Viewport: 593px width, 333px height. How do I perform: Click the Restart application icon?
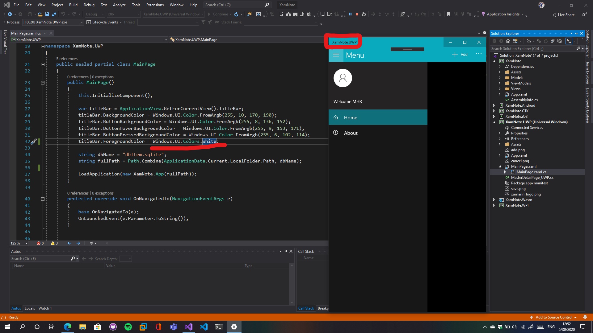[x=364, y=14]
